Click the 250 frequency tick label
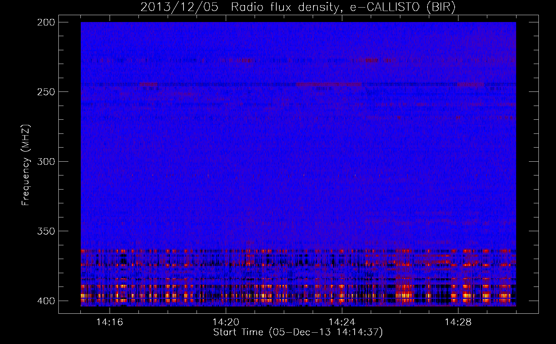Screen dimensions: 556x344 [x=46, y=92]
